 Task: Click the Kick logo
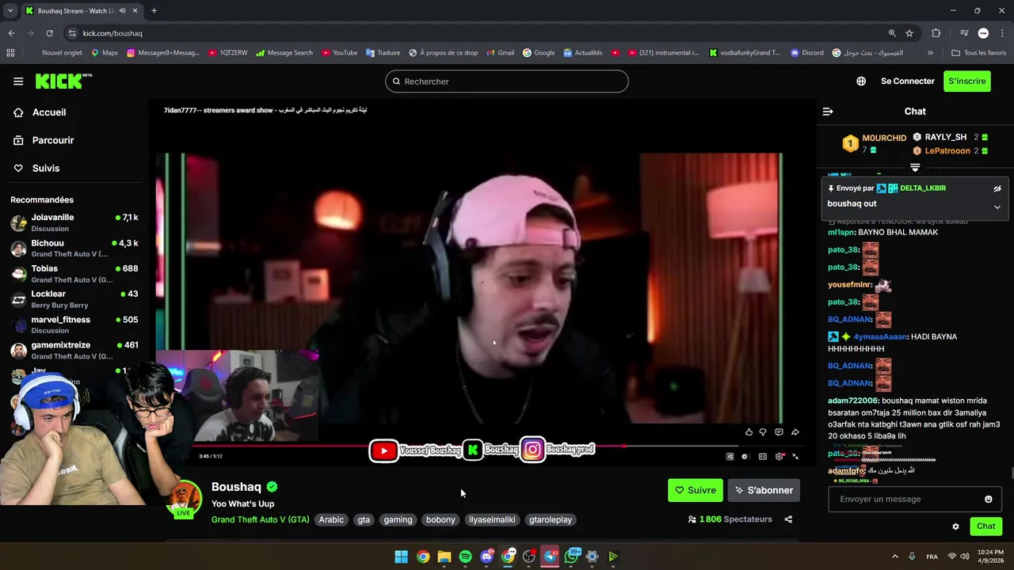tap(63, 81)
